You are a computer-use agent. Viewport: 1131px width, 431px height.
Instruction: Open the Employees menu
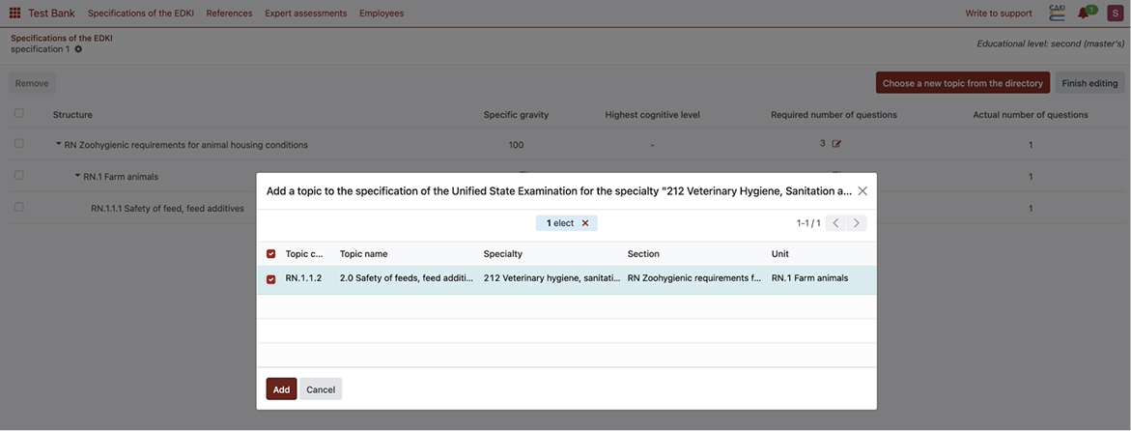coord(382,13)
